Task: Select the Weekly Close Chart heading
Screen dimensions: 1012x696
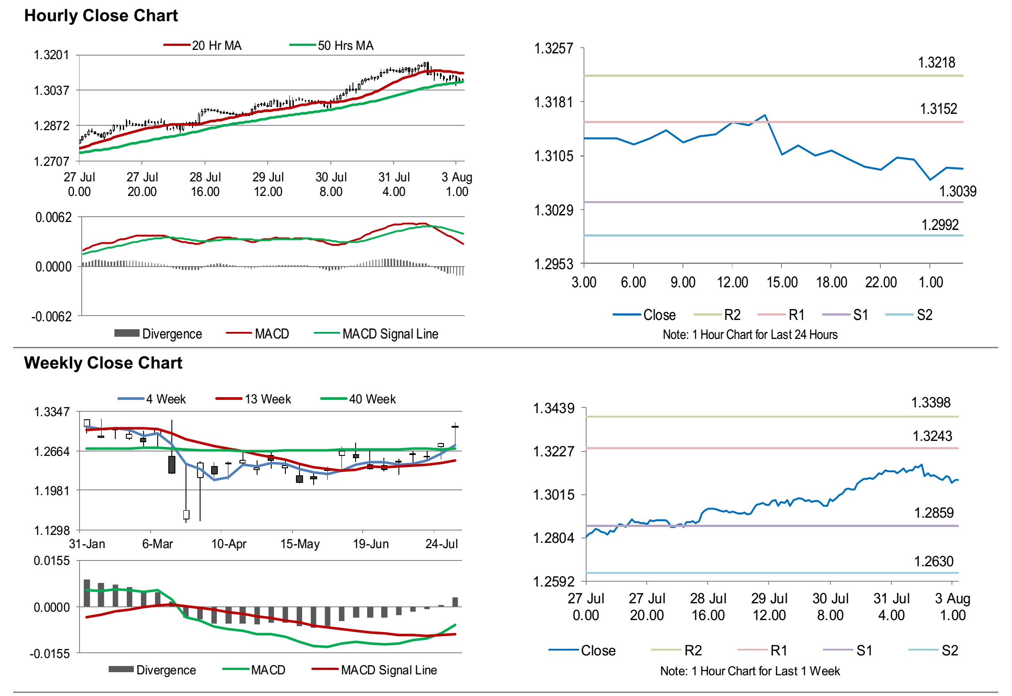Action: [103, 363]
